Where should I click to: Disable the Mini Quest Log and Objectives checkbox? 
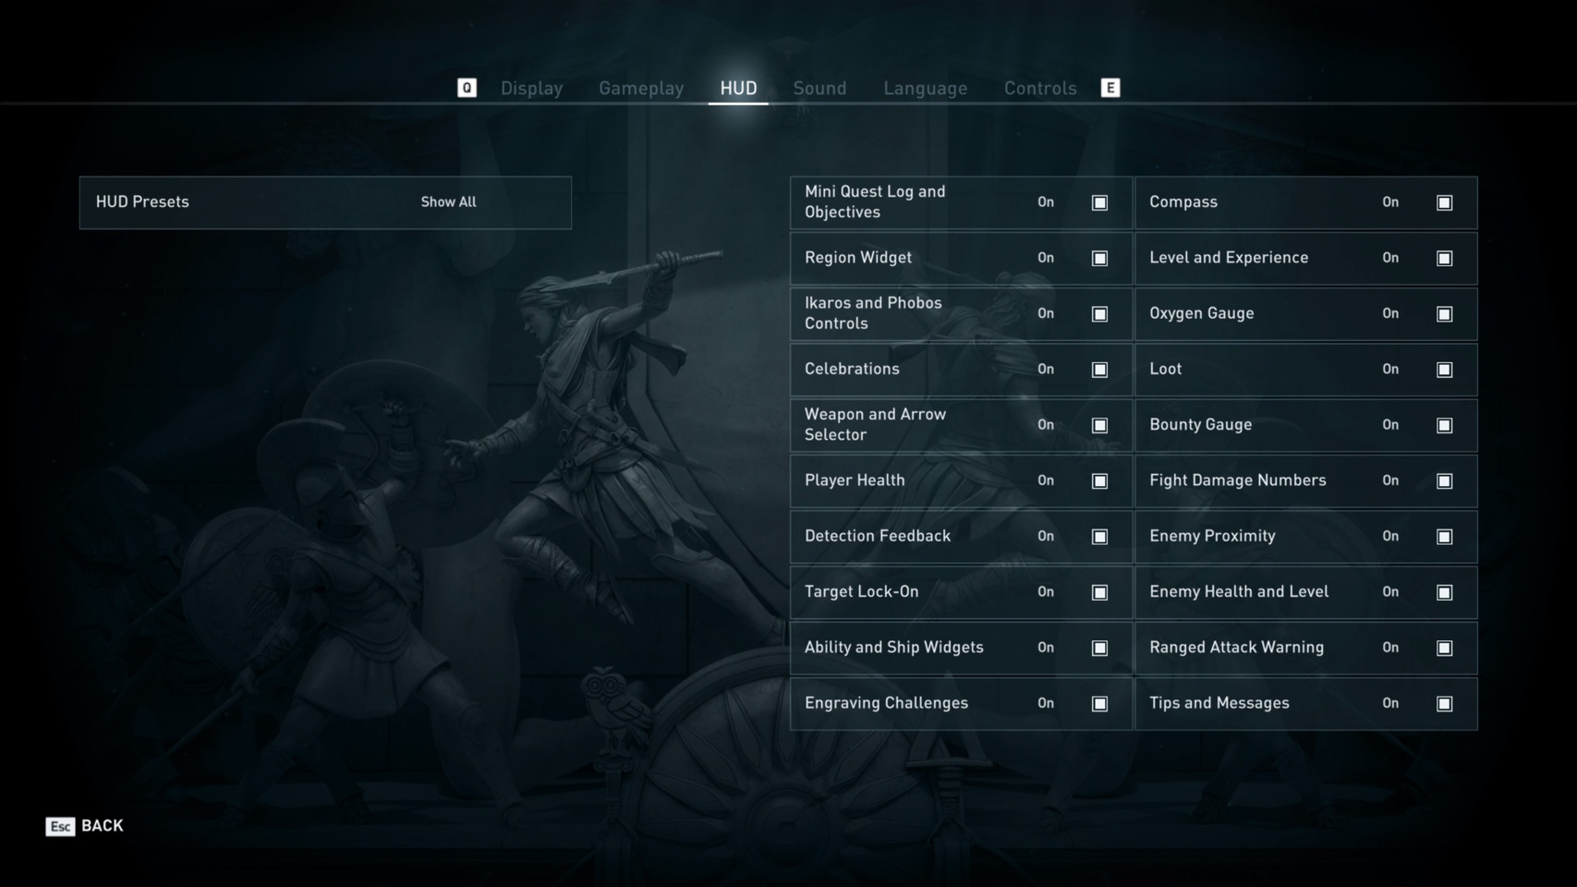(1099, 202)
